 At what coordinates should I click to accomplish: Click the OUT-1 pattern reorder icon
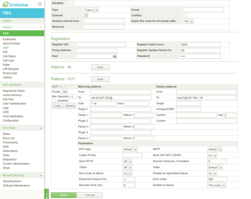click(x=65, y=87)
